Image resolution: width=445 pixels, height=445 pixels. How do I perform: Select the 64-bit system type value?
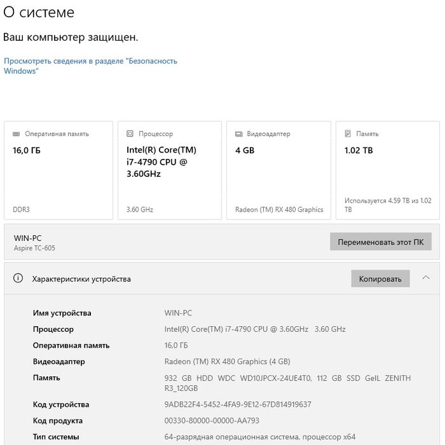coord(259,437)
